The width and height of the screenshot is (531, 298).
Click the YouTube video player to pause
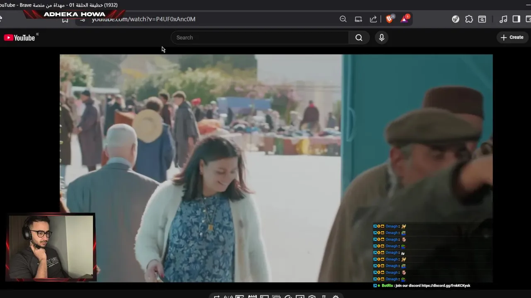tap(276, 168)
